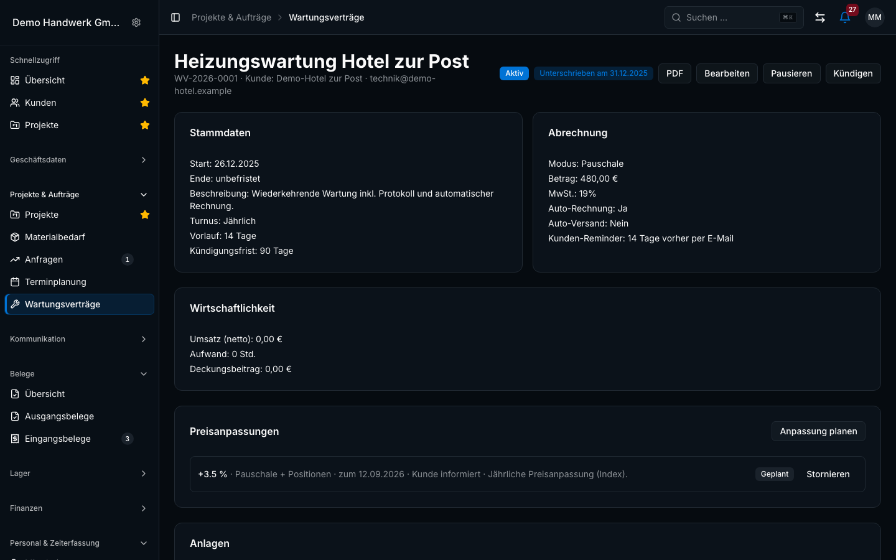The image size is (896, 560).
Task: Unstar Kunden favorite in Schnellzugriff
Action: point(145,103)
